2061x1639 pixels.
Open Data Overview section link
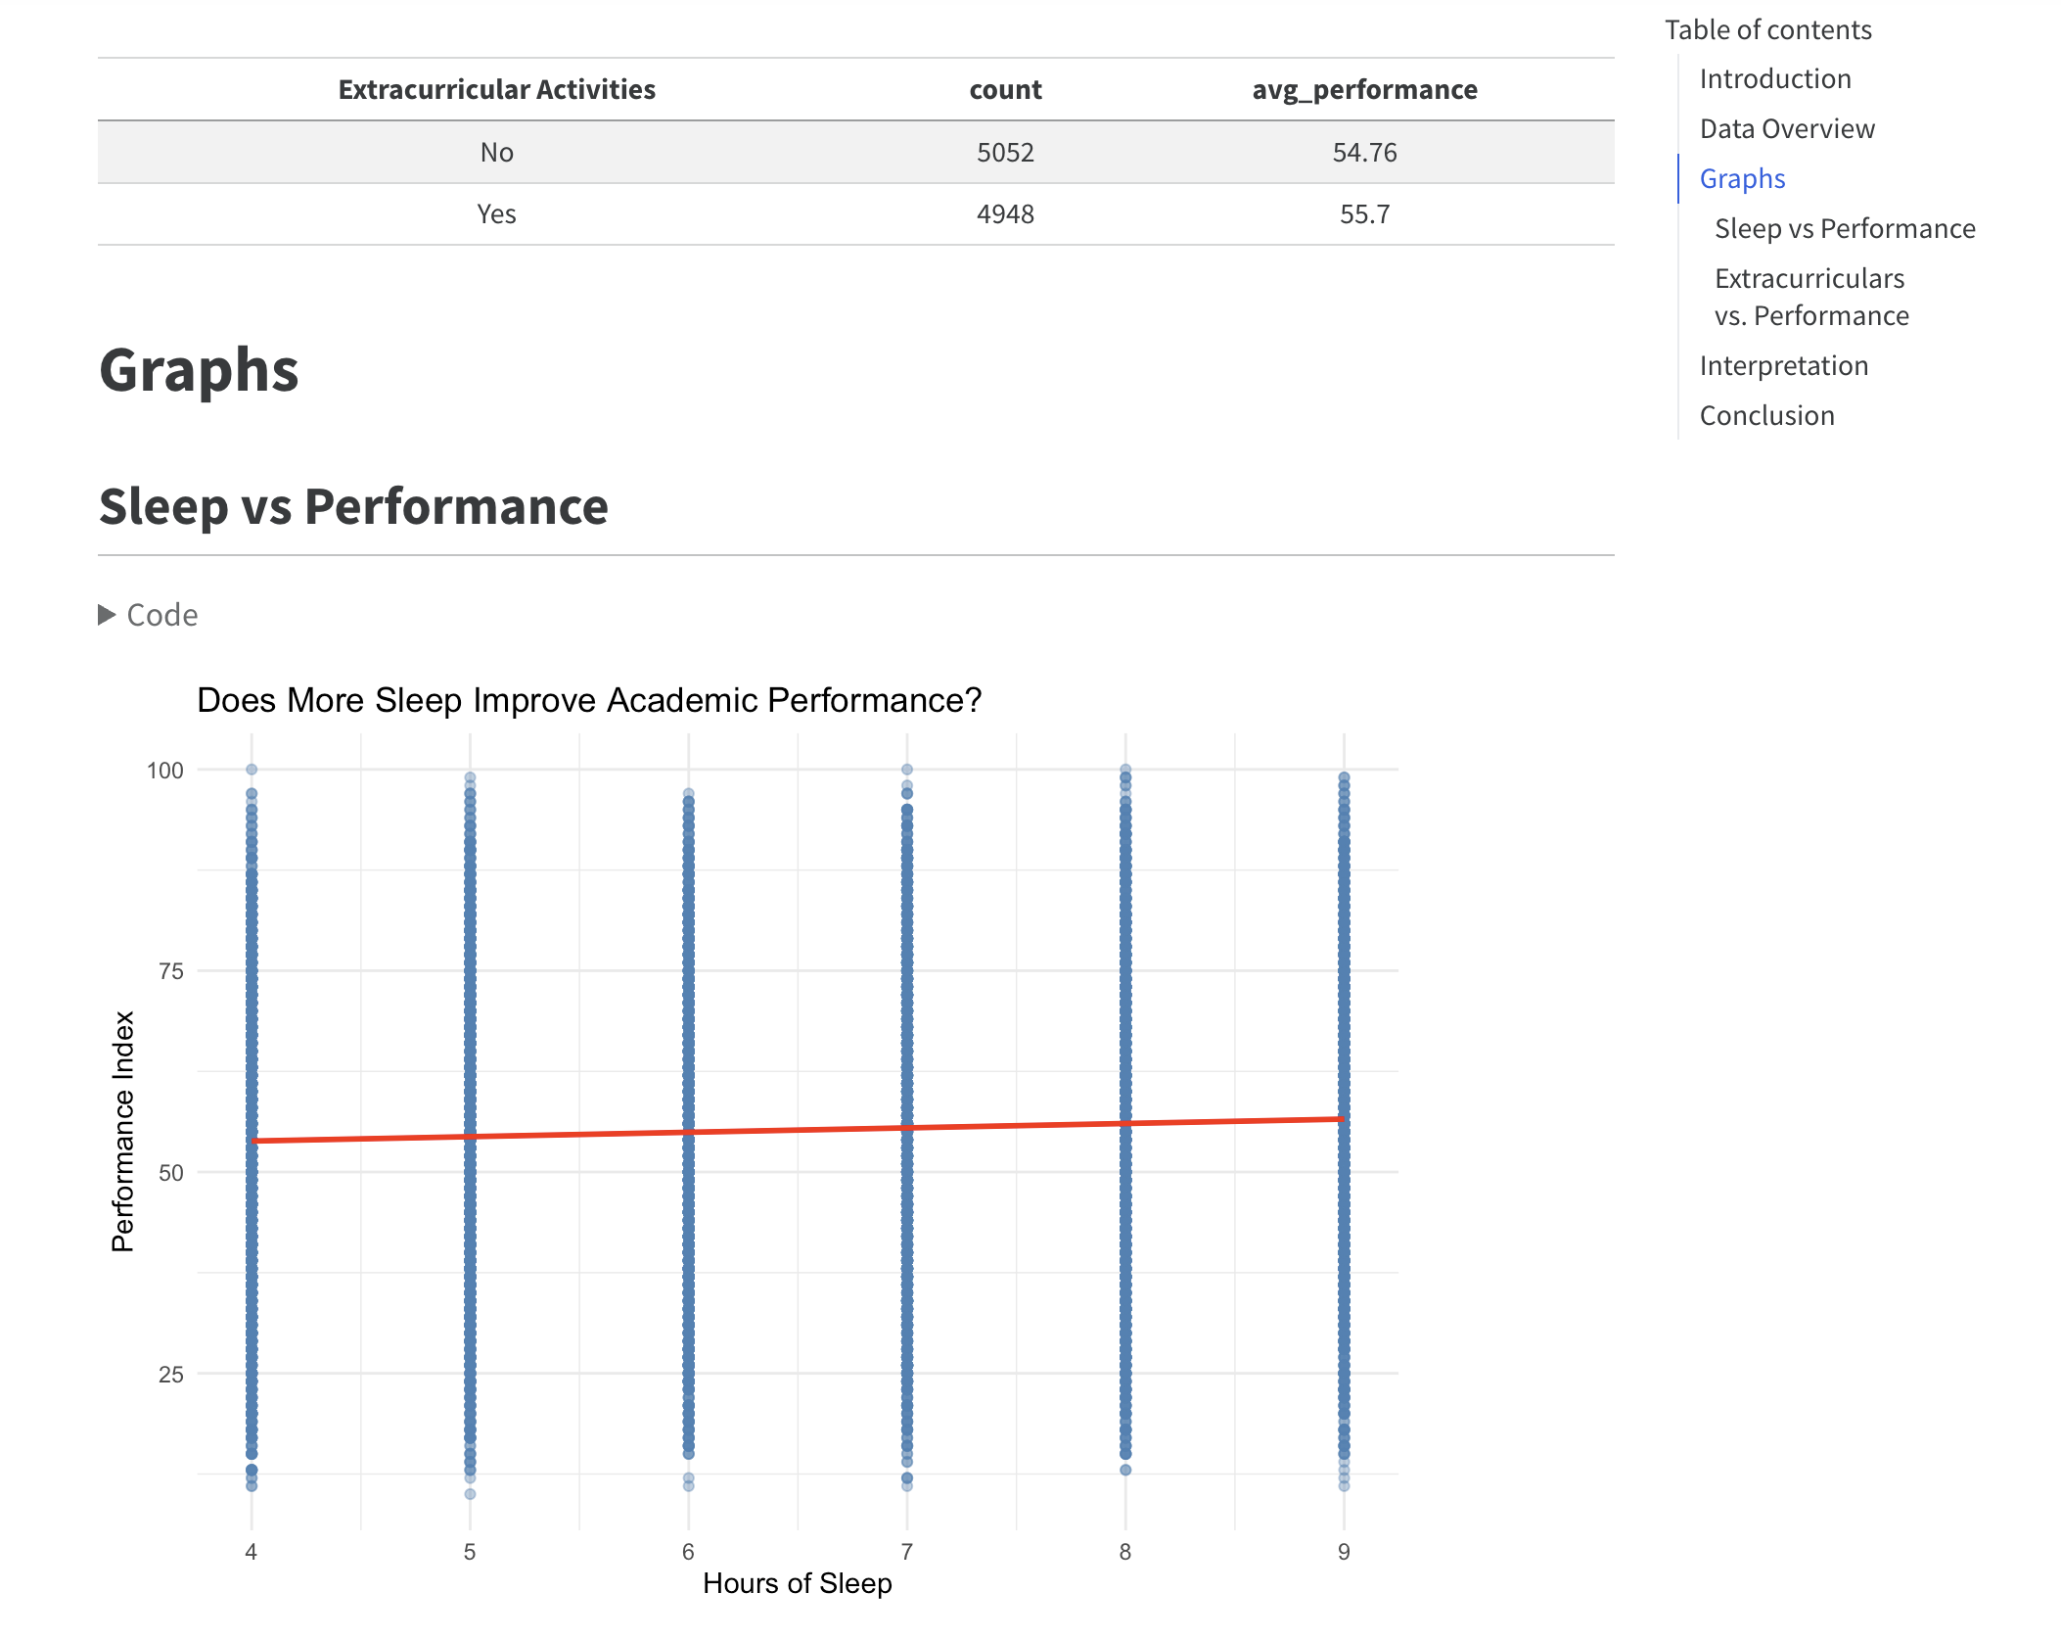(x=1786, y=128)
